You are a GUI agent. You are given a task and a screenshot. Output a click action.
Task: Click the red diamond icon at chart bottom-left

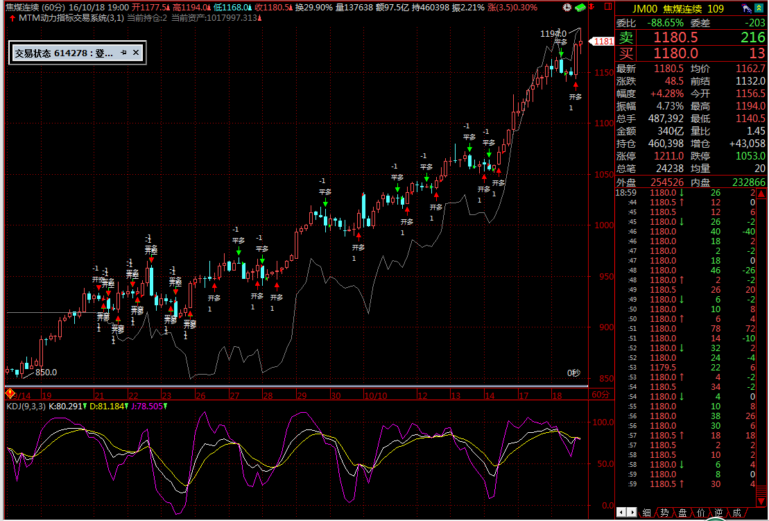10,394
